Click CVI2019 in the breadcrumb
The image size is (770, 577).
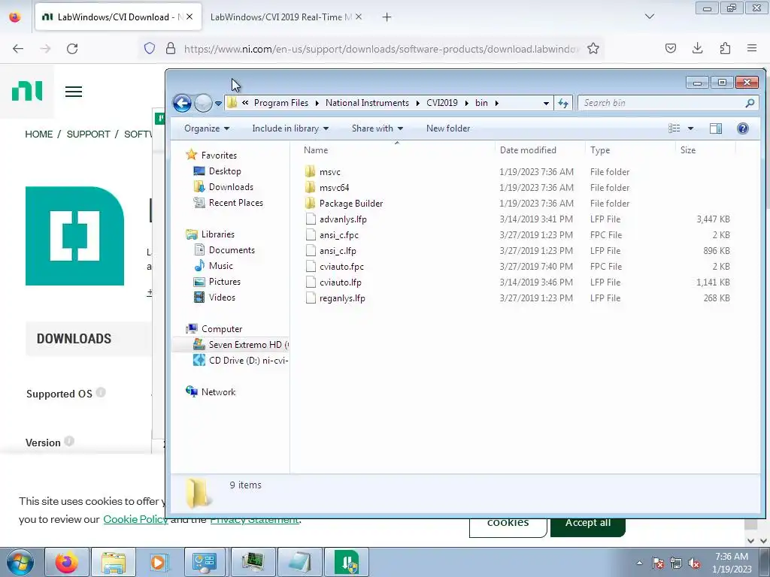point(442,103)
